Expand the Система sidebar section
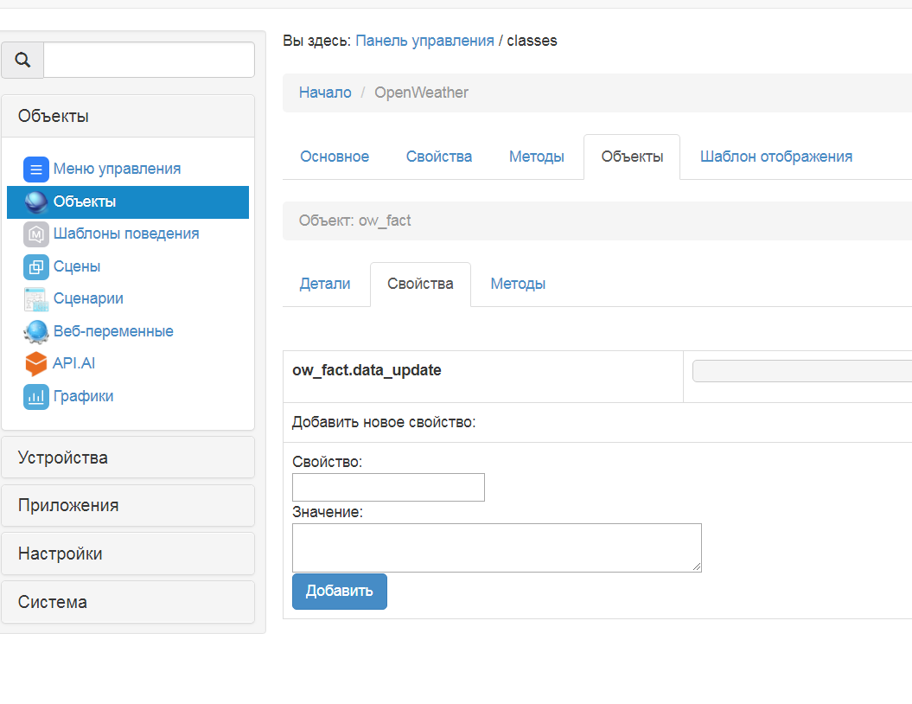 coord(128,602)
